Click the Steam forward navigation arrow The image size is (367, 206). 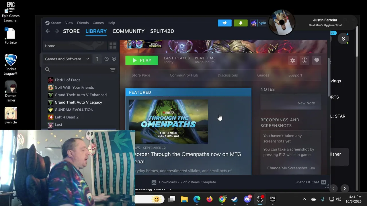57,31
